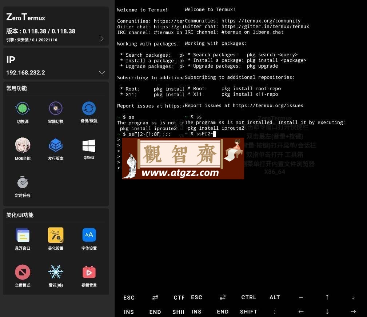Open the QEMU Windows-logo icon

coord(89,149)
